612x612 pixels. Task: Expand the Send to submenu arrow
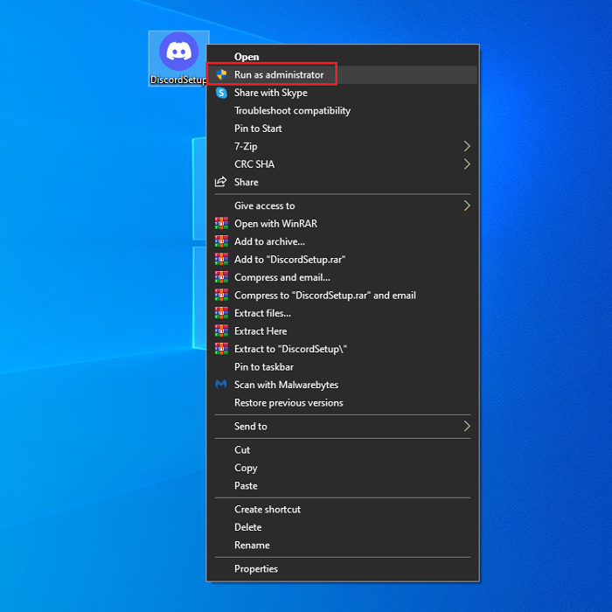467,427
